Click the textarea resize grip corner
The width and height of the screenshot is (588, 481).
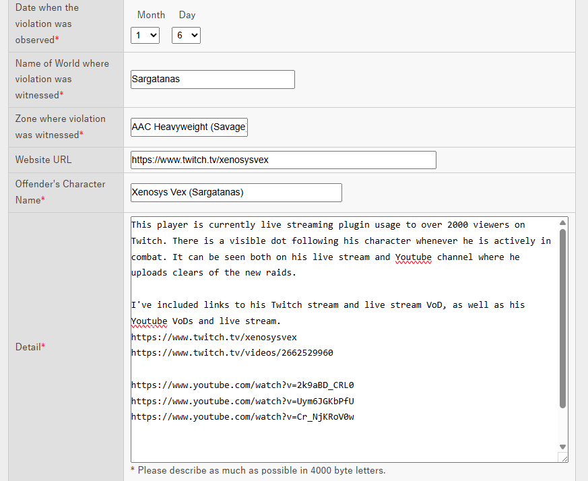pos(563,457)
